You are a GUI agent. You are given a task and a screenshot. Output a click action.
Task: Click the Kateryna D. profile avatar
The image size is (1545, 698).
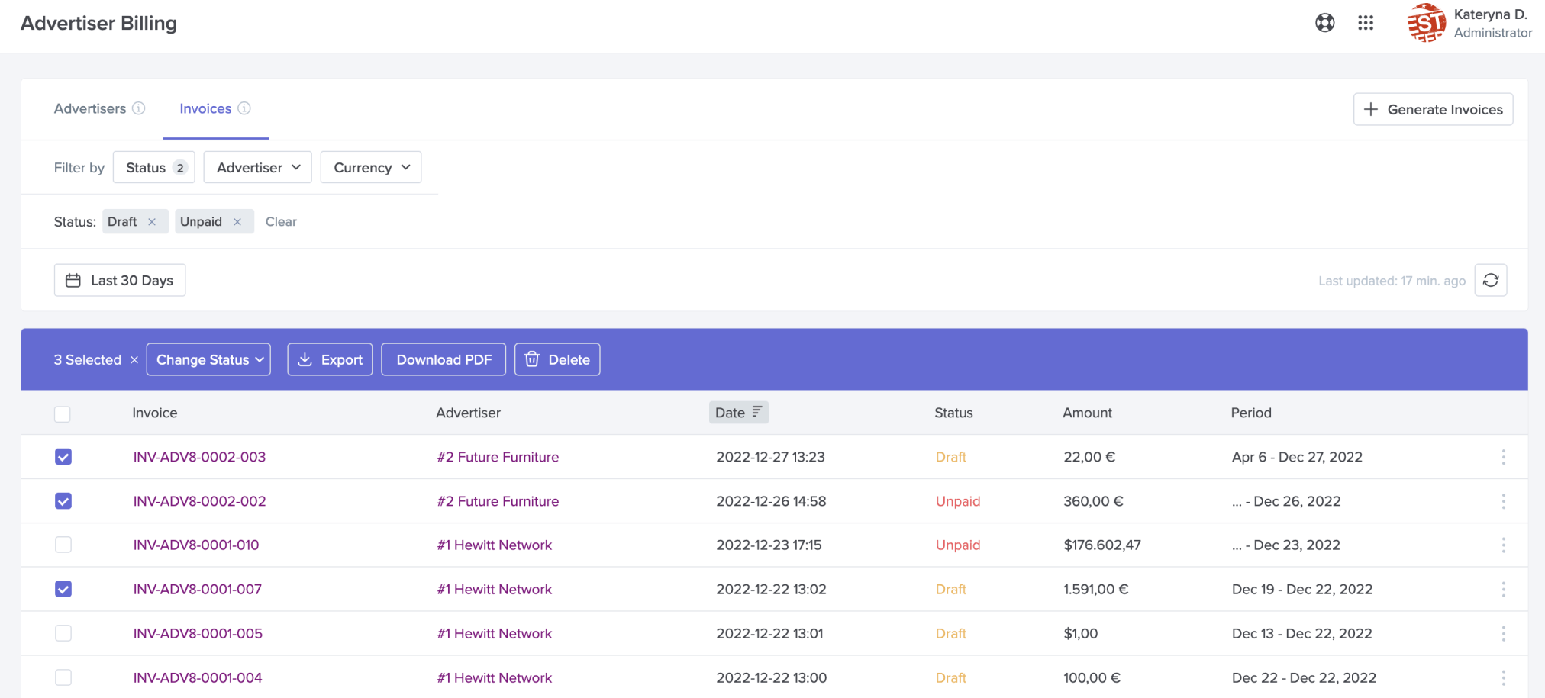tap(1427, 23)
